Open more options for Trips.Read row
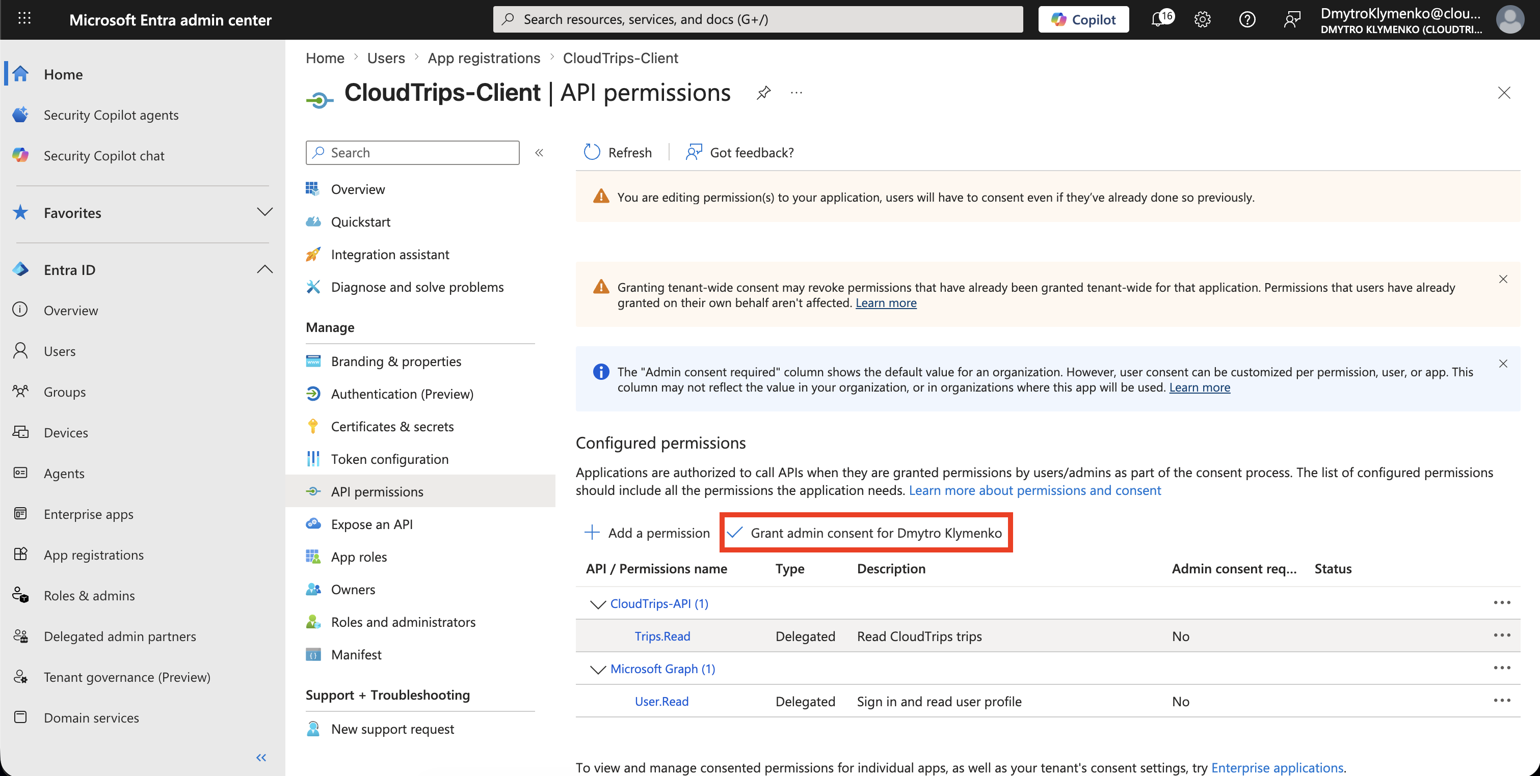This screenshot has height=776, width=1540. pyautogui.click(x=1502, y=635)
